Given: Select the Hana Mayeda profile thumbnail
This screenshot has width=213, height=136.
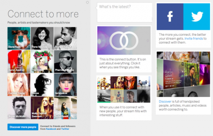Looking at the screenshot, I should point(42,38).
